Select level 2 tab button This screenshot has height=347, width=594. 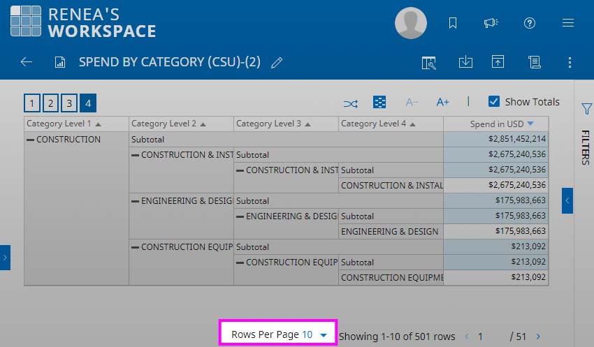pos(50,103)
